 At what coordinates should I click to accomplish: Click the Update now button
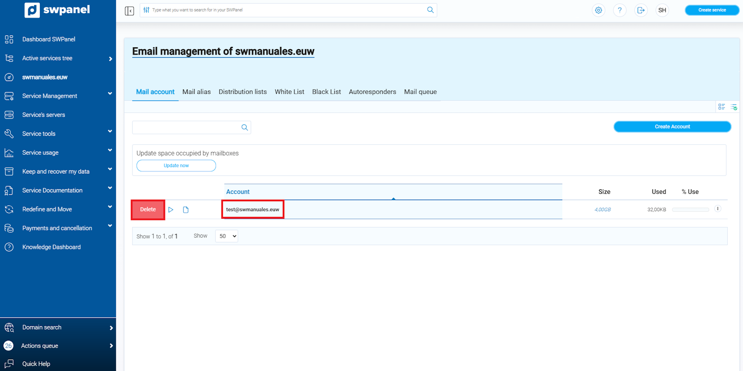[x=176, y=166]
